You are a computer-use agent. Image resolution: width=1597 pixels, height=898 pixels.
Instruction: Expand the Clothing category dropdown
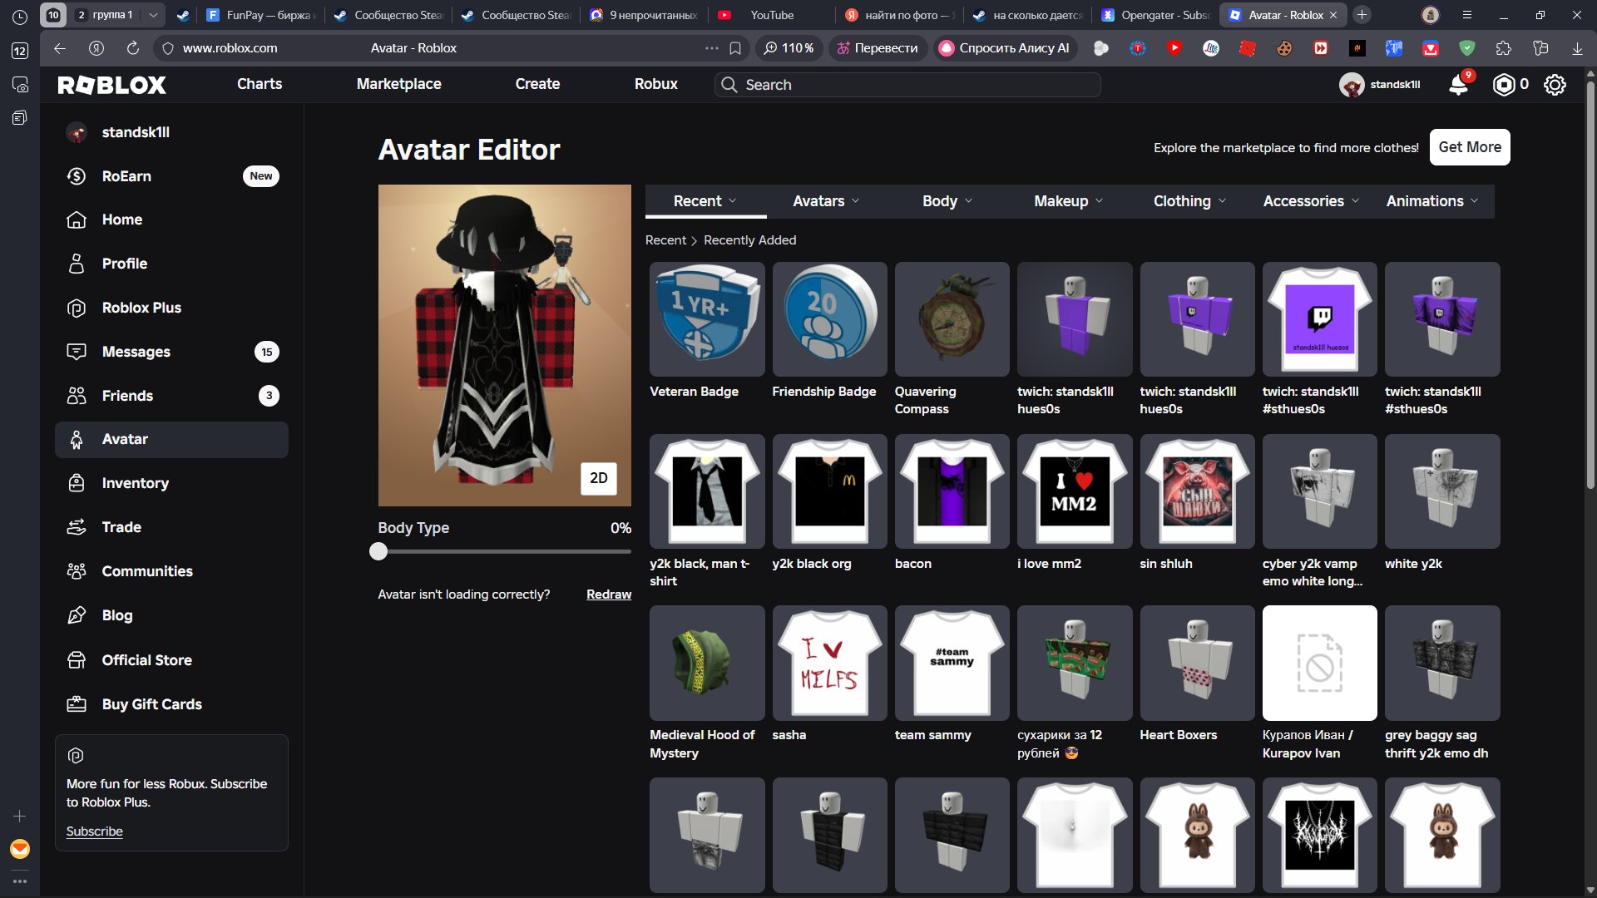click(x=1189, y=201)
